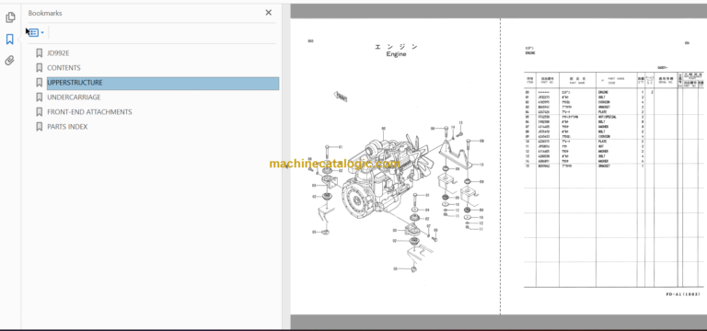Open the bookmark options dropdown menu
Screen dimensions: 707x331
37,33
